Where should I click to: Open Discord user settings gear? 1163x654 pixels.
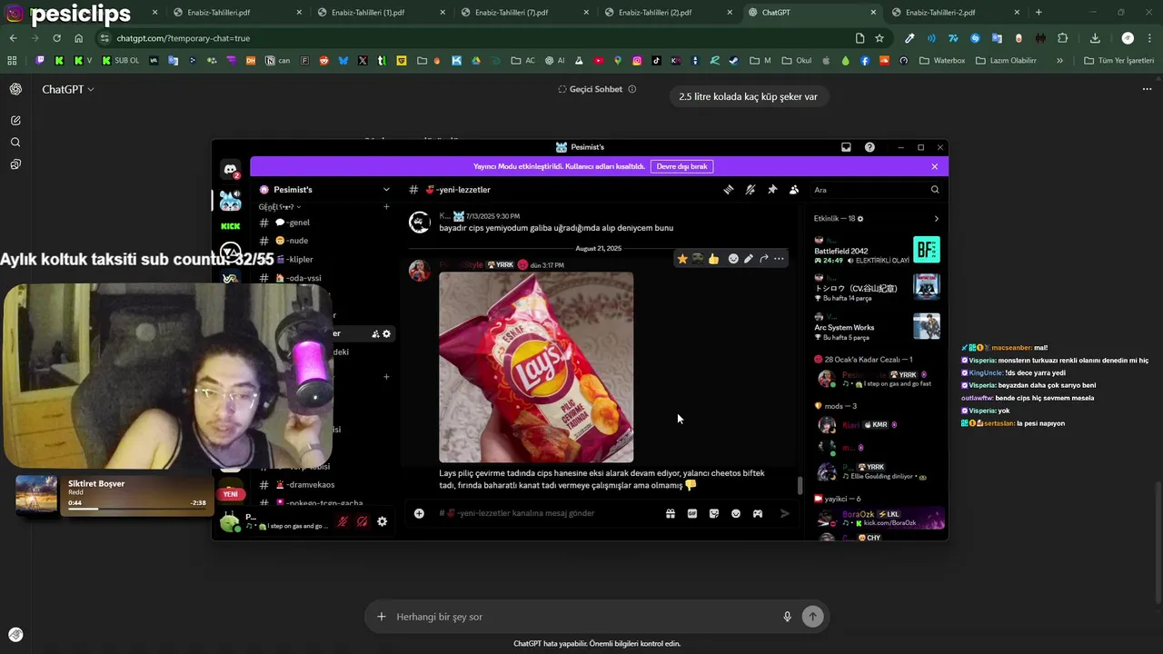(383, 521)
